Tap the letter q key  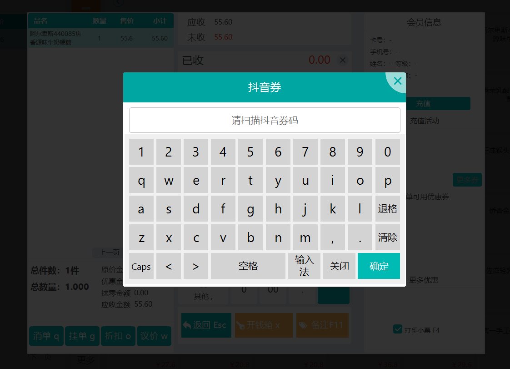pyautogui.click(x=141, y=180)
